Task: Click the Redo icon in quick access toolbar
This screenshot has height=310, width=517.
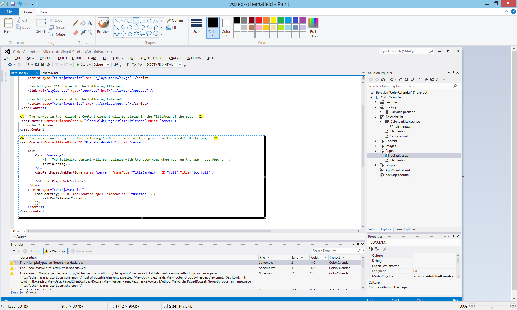Action: tap(26, 4)
